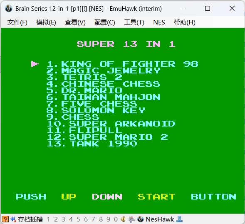The height and width of the screenshot is (224, 245).
Task: Expand the 配置(C) menu
Action: click(105, 22)
